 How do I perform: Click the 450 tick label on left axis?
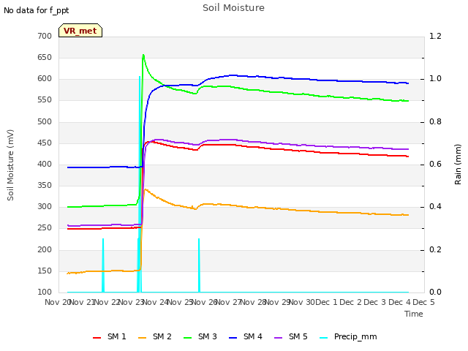45,143
